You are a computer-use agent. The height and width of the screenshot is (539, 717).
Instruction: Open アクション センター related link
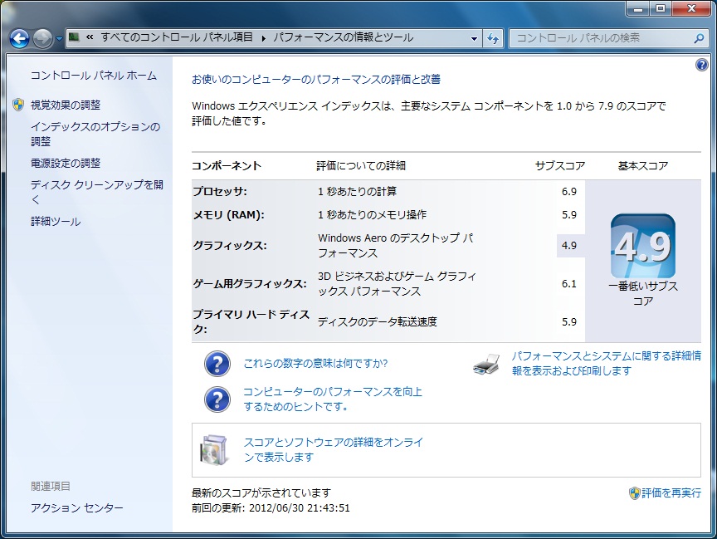click(x=77, y=508)
